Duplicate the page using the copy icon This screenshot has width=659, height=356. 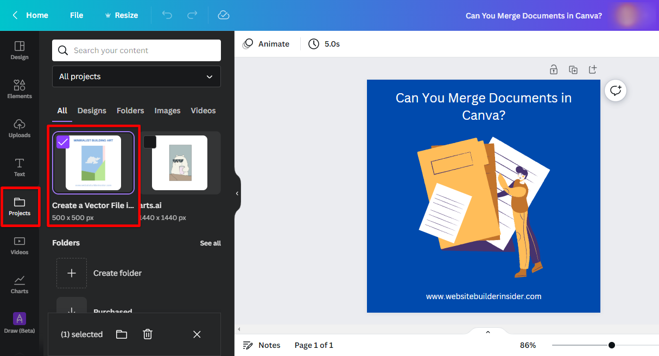[573, 69]
